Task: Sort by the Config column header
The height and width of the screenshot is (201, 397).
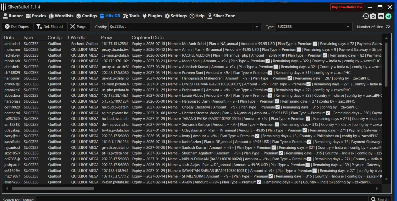Action: point(55,38)
